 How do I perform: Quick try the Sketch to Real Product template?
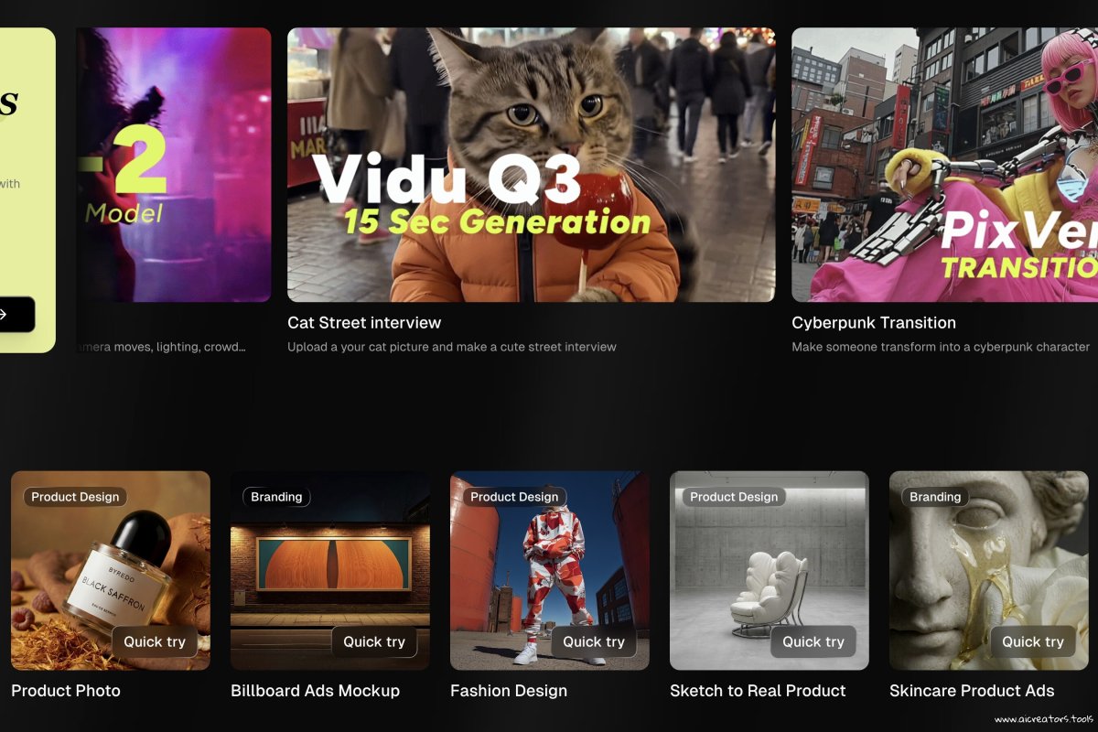coord(813,641)
